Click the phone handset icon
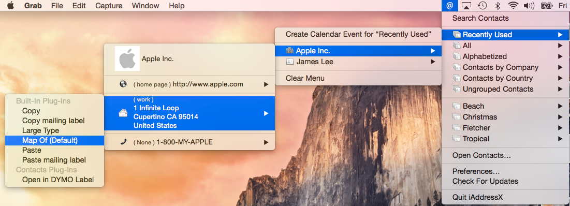This screenshot has width=570, height=206. point(123,142)
